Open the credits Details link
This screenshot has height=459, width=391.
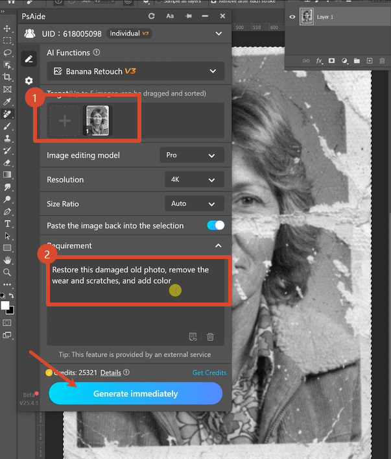pyautogui.click(x=110, y=373)
